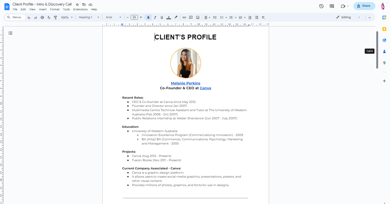Open the Maps side panel icon
The width and height of the screenshot is (390, 204).
coord(385,63)
